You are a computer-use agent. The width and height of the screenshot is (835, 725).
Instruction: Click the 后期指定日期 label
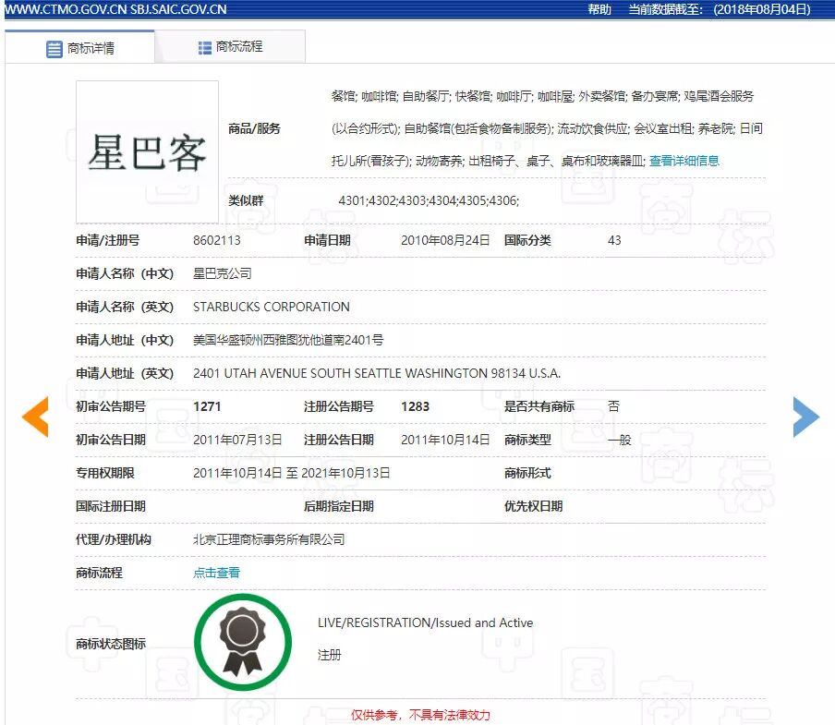[339, 506]
